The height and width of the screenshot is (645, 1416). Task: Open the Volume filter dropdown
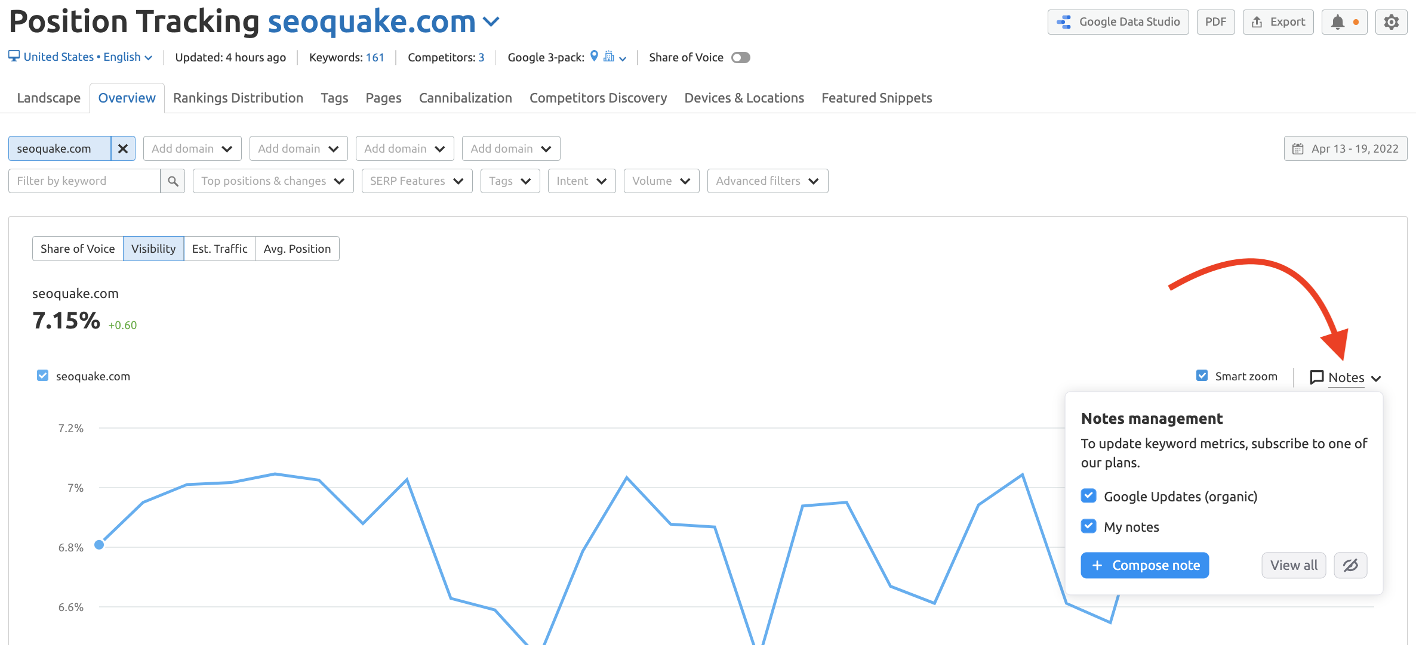click(661, 181)
